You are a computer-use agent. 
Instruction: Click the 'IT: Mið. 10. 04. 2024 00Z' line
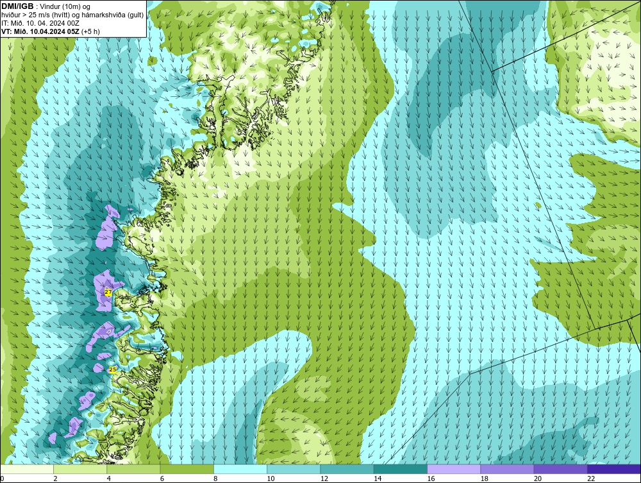[x=40, y=23]
